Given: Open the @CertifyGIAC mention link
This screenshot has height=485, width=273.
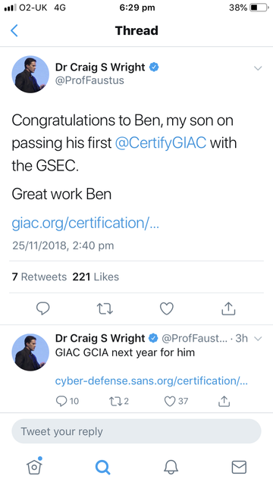Looking at the screenshot, I should 160,143.
